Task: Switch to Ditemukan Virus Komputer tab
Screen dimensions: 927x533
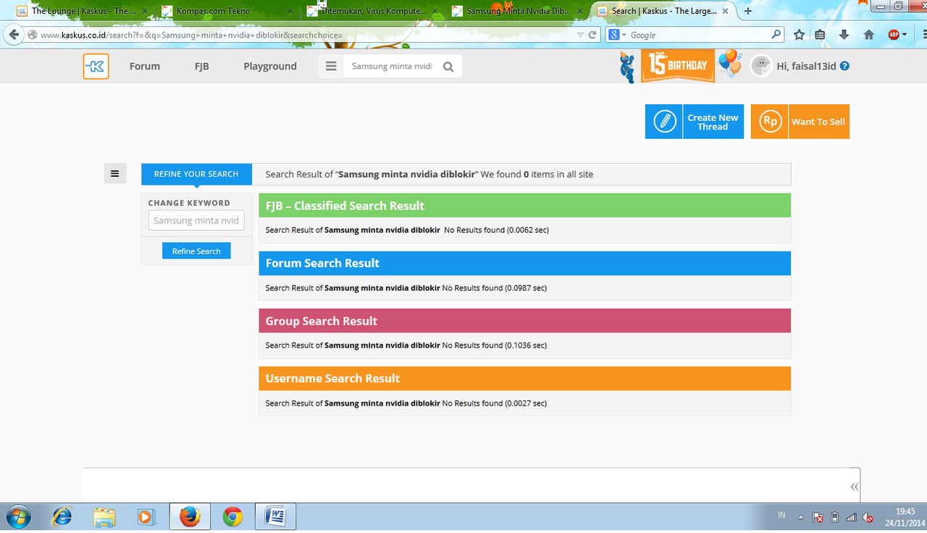Action: tap(372, 11)
